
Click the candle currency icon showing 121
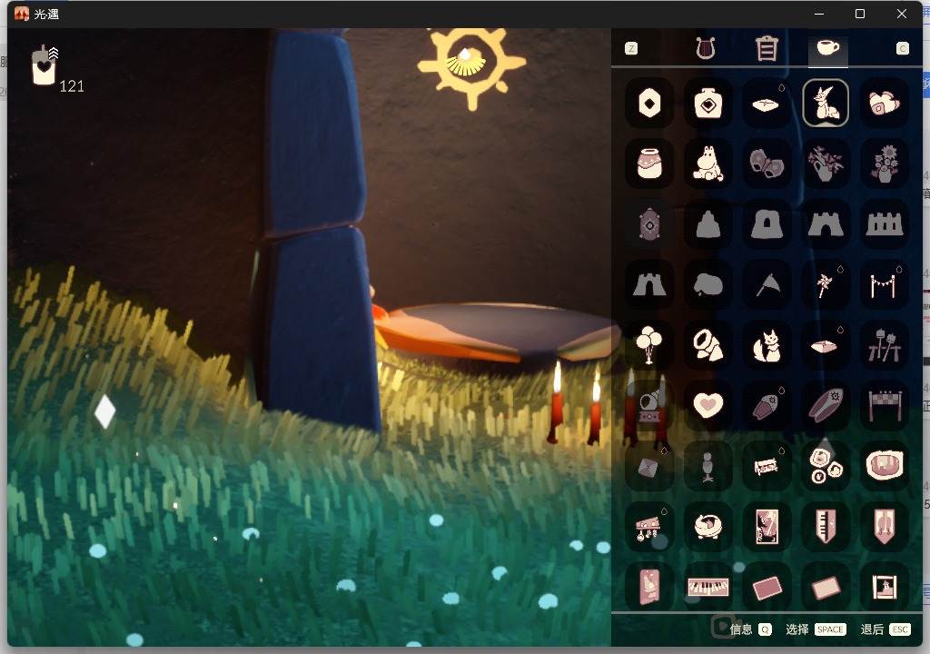click(x=45, y=66)
